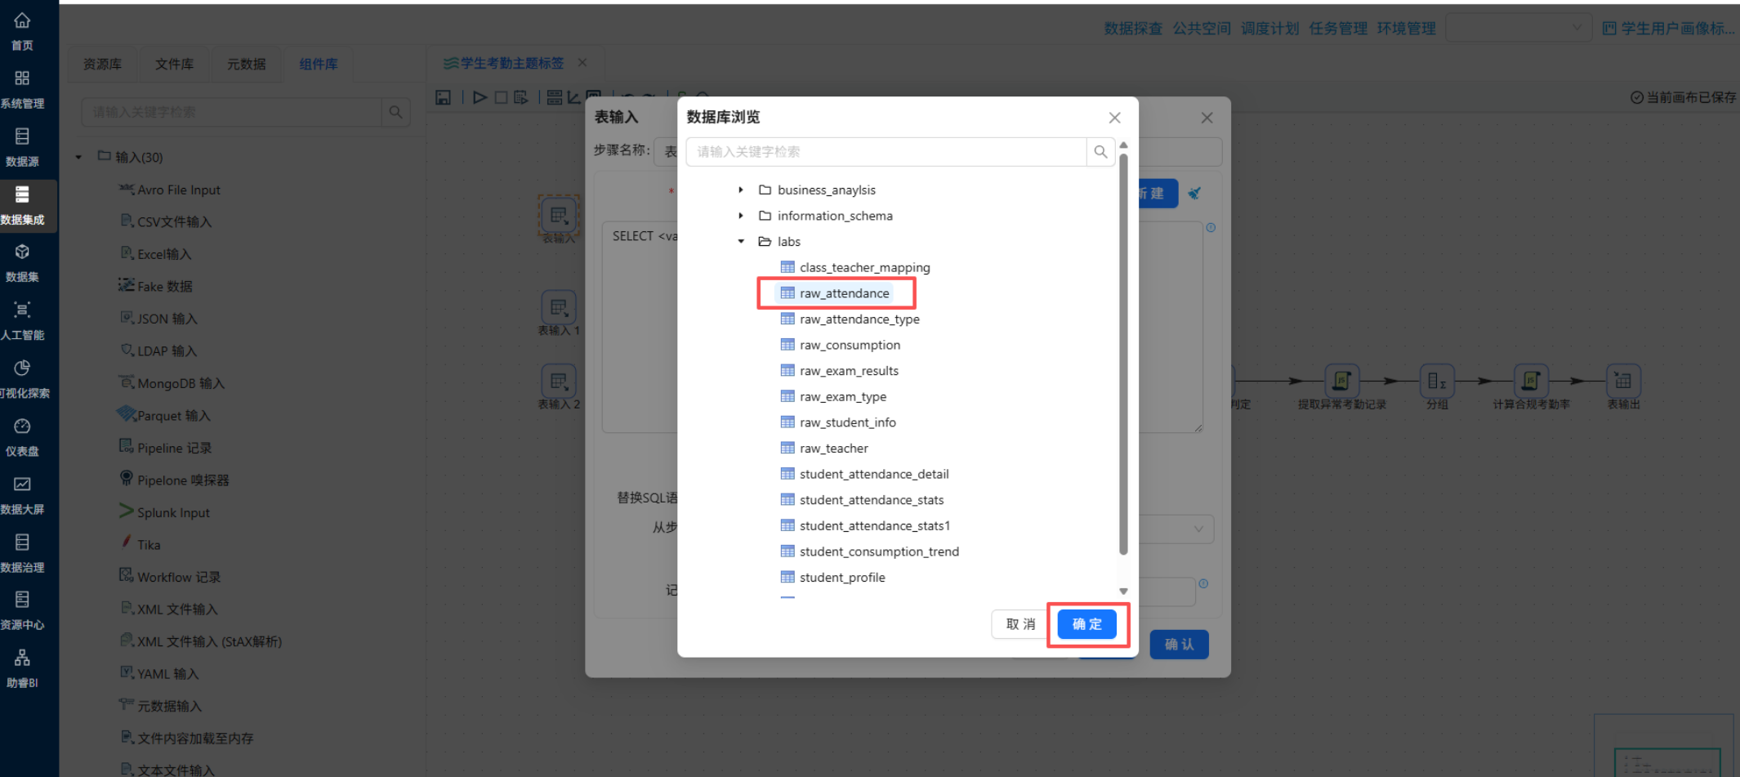The height and width of the screenshot is (777, 1740).
Task: Open 数据集 in the left sidebar
Action: [x=22, y=263]
